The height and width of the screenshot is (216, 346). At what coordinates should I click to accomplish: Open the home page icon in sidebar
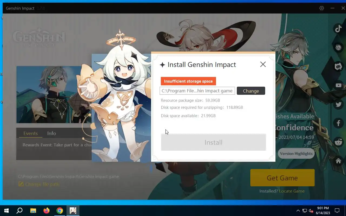click(338, 161)
